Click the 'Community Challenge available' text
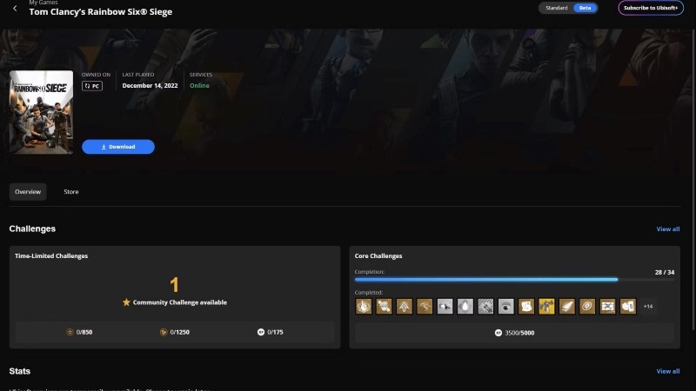696x391 pixels. 180,302
